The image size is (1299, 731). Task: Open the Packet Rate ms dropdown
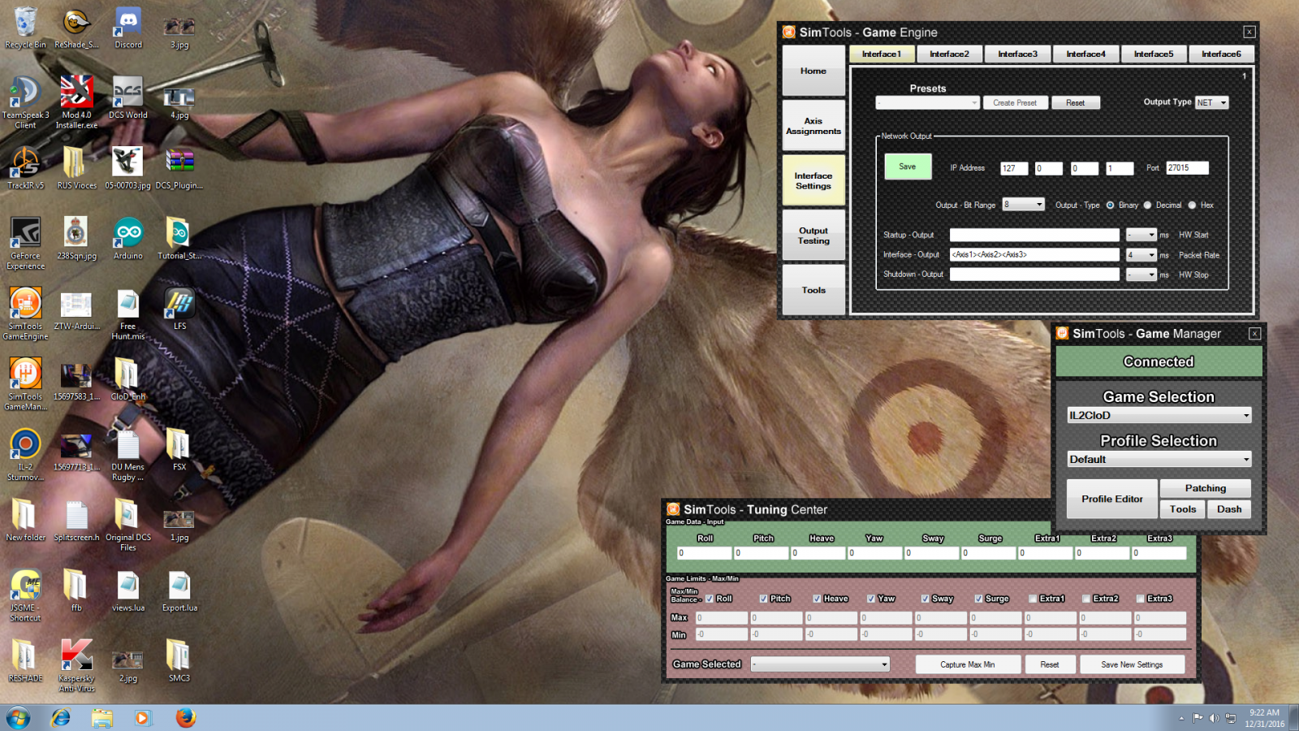(x=1141, y=255)
